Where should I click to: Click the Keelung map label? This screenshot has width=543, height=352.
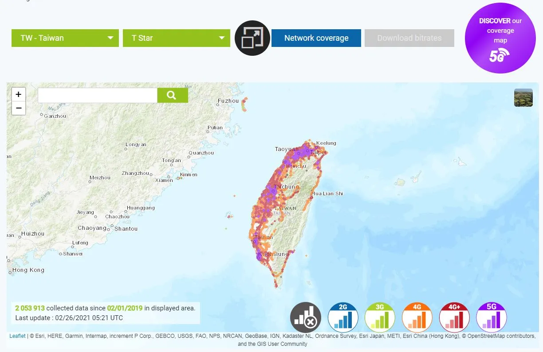pyautogui.click(x=326, y=143)
